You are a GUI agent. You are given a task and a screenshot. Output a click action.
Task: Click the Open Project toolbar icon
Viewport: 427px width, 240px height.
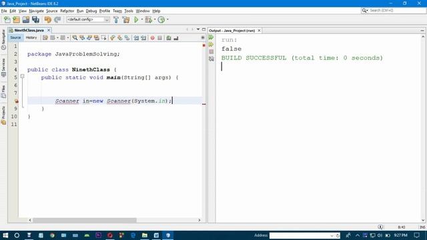coord(26,19)
